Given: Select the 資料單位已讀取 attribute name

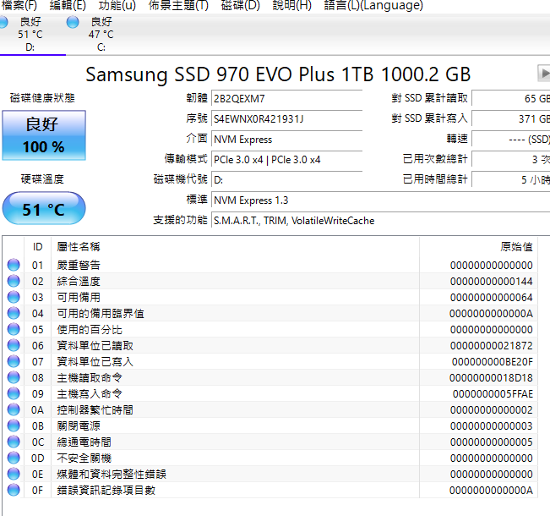Looking at the screenshot, I should click(x=95, y=346).
